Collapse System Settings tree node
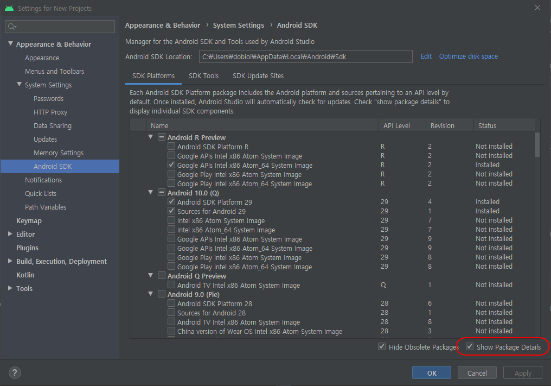 click(x=20, y=85)
